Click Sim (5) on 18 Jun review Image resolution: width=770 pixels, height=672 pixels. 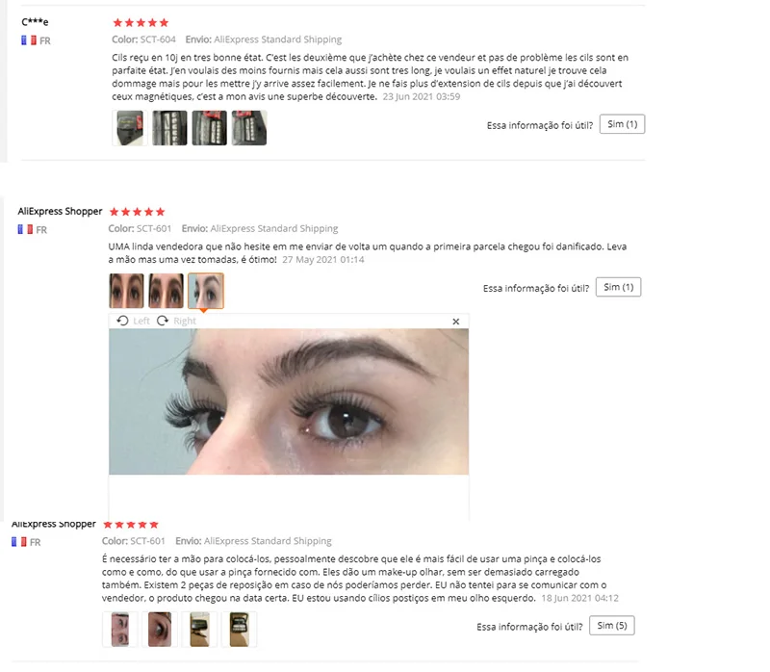coord(612,626)
